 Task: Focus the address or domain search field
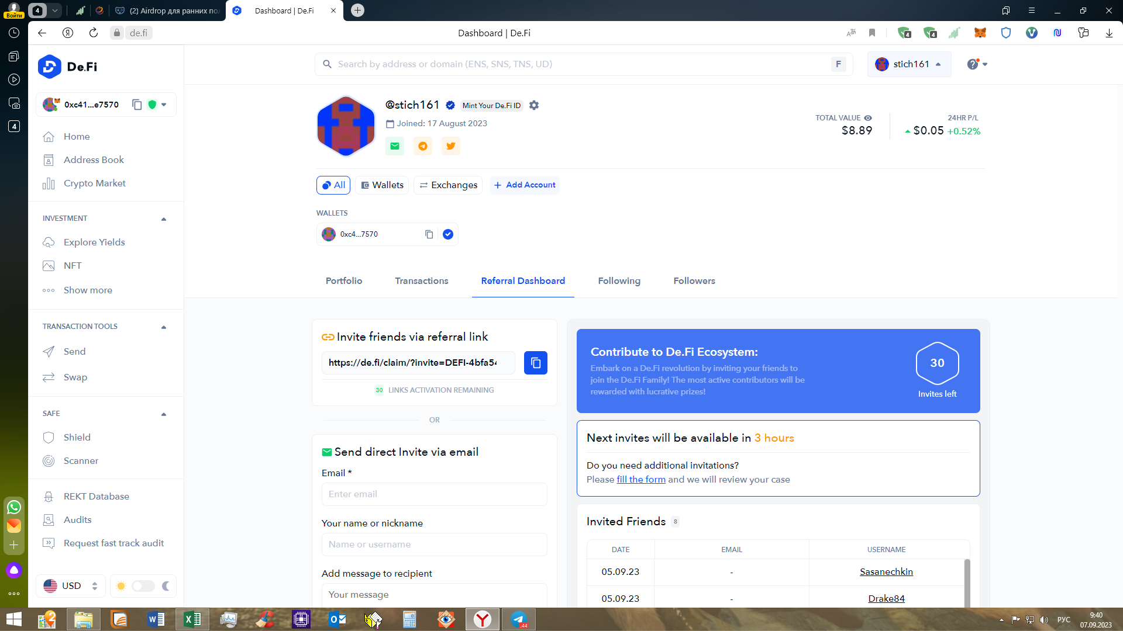(x=583, y=64)
